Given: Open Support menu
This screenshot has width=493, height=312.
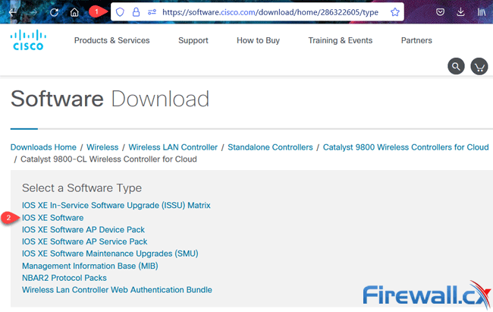Looking at the screenshot, I should (193, 40).
